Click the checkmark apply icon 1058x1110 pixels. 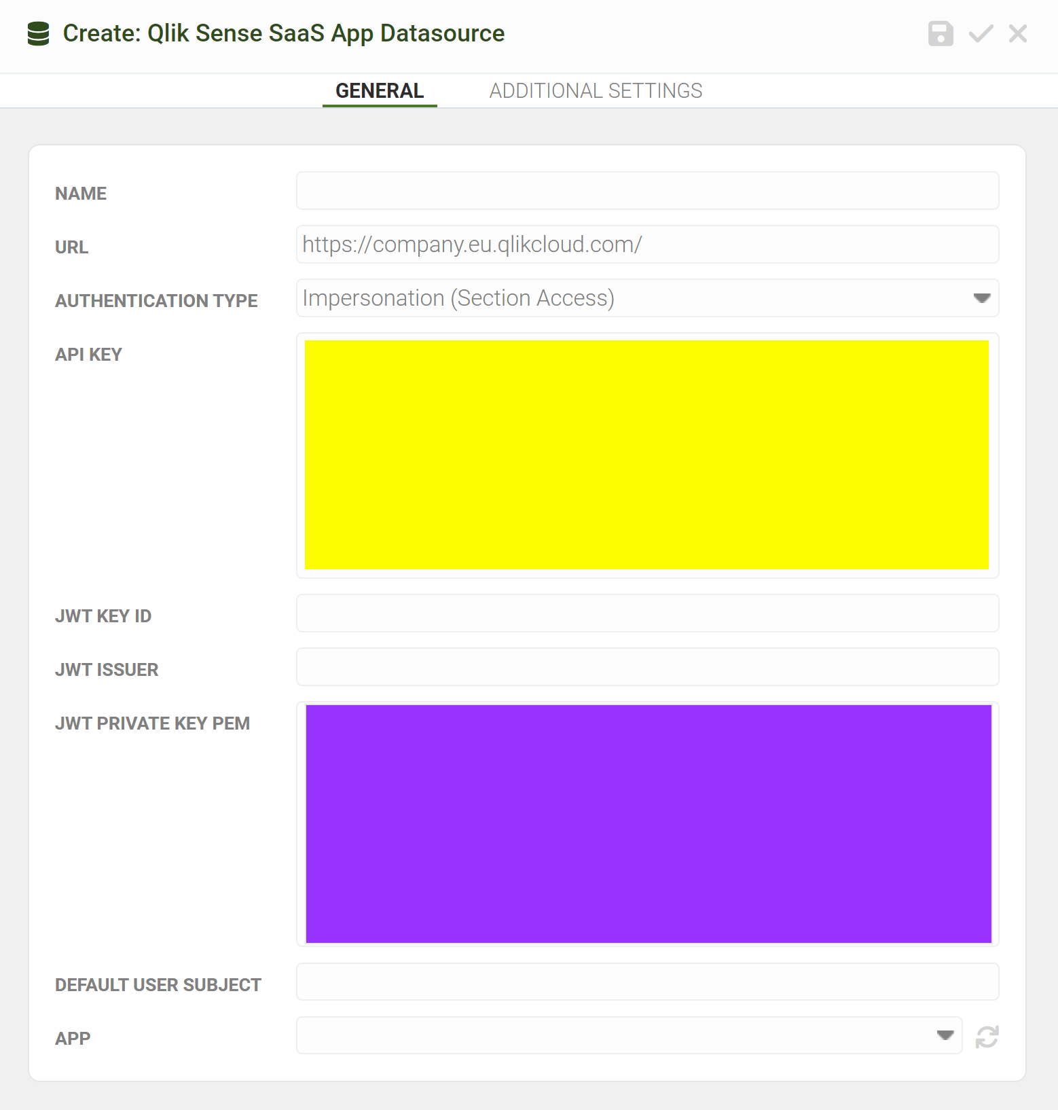pos(981,33)
